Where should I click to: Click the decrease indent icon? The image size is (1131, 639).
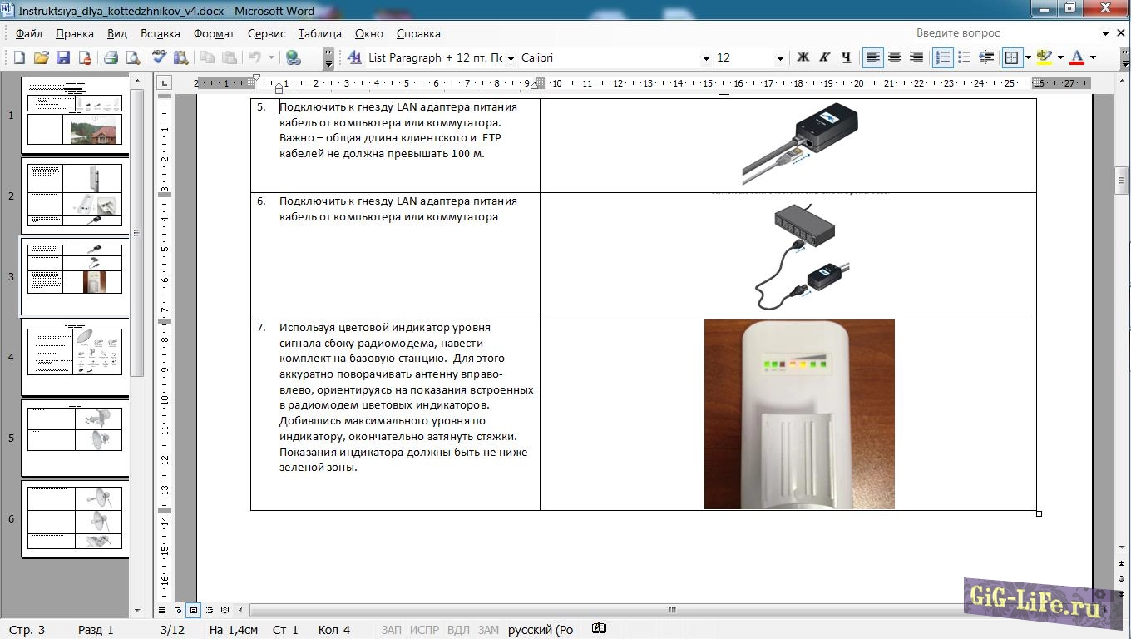[x=986, y=57]
